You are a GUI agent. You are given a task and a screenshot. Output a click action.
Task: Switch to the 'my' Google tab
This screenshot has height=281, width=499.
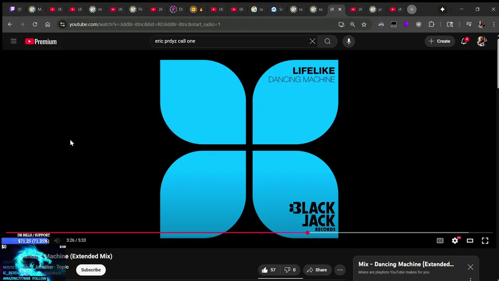pos(96,9)
